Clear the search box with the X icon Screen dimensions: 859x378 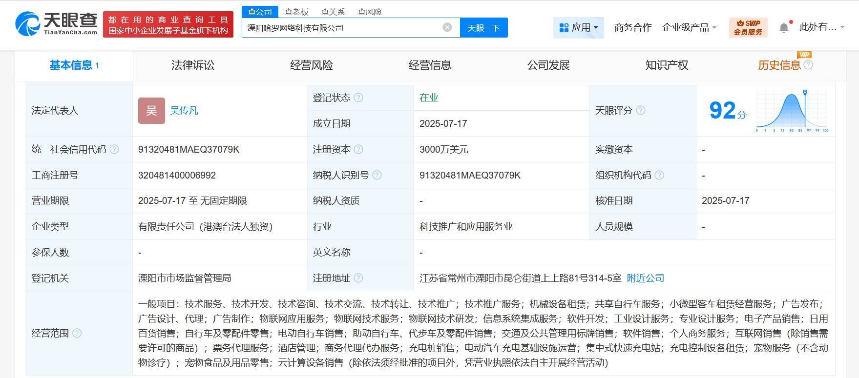(447, 27)
